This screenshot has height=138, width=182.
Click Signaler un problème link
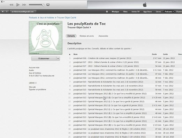(37, 89)
